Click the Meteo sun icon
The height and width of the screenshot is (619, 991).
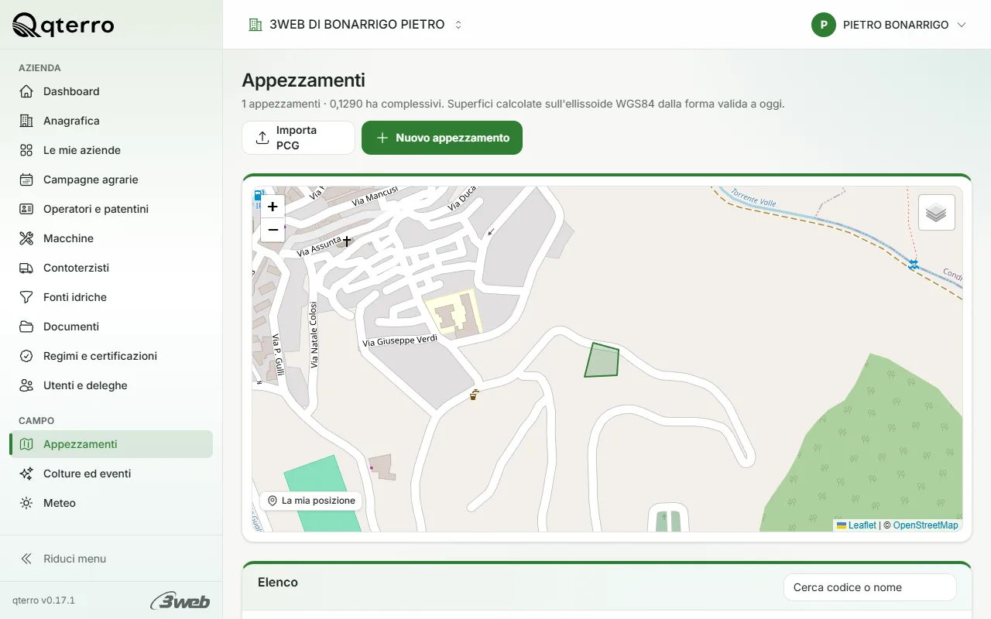click(26, 503)
